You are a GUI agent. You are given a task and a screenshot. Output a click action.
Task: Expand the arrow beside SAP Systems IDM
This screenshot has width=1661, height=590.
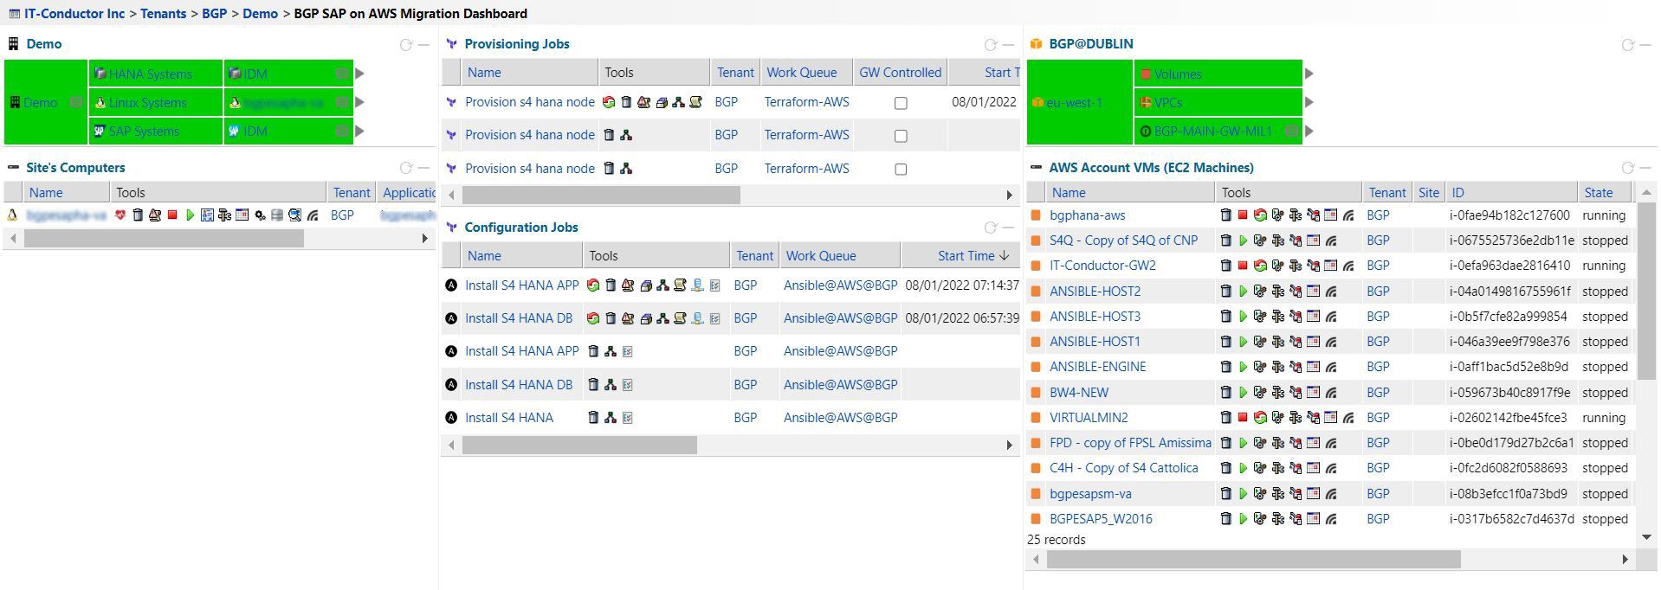[x=359, y=131]
